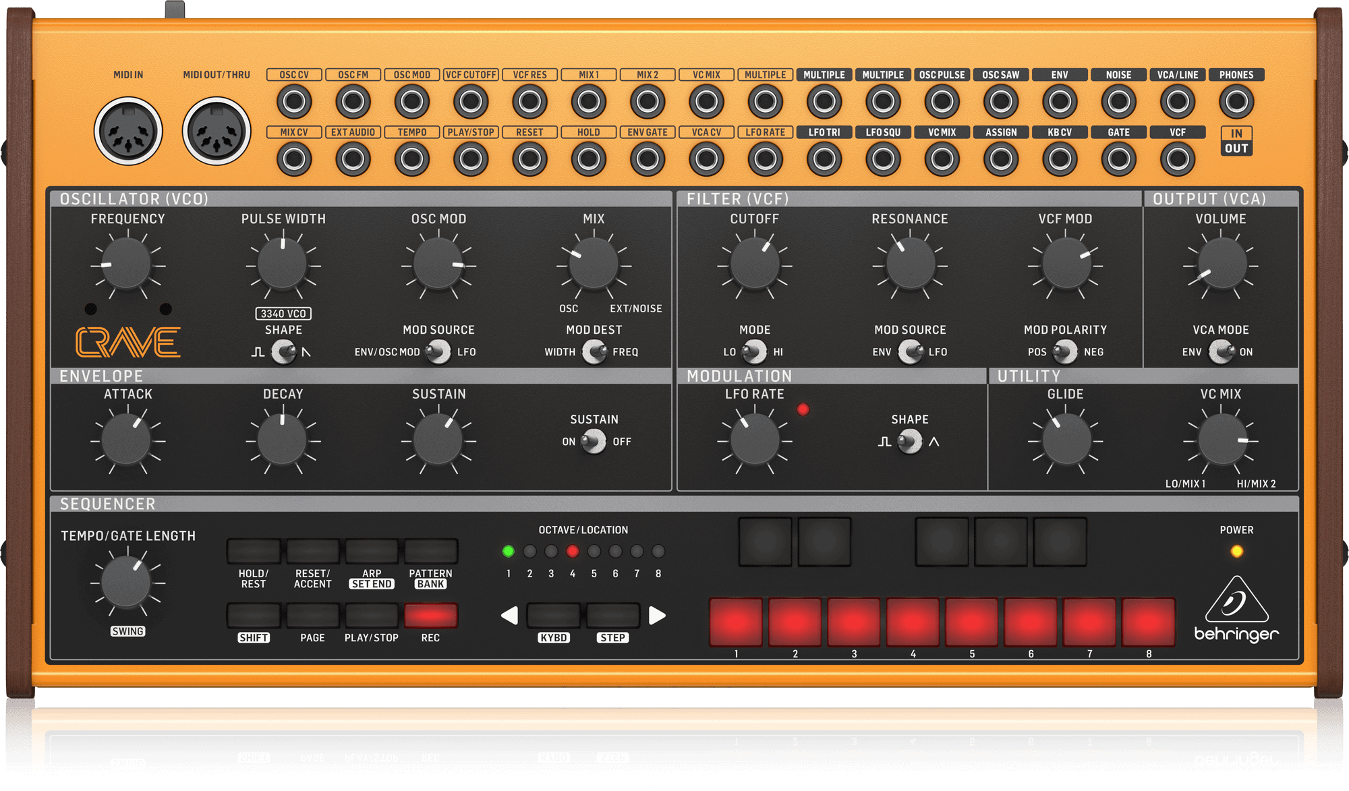
Task: Click the LFO TRI patch jack
Action: (824, 159)
